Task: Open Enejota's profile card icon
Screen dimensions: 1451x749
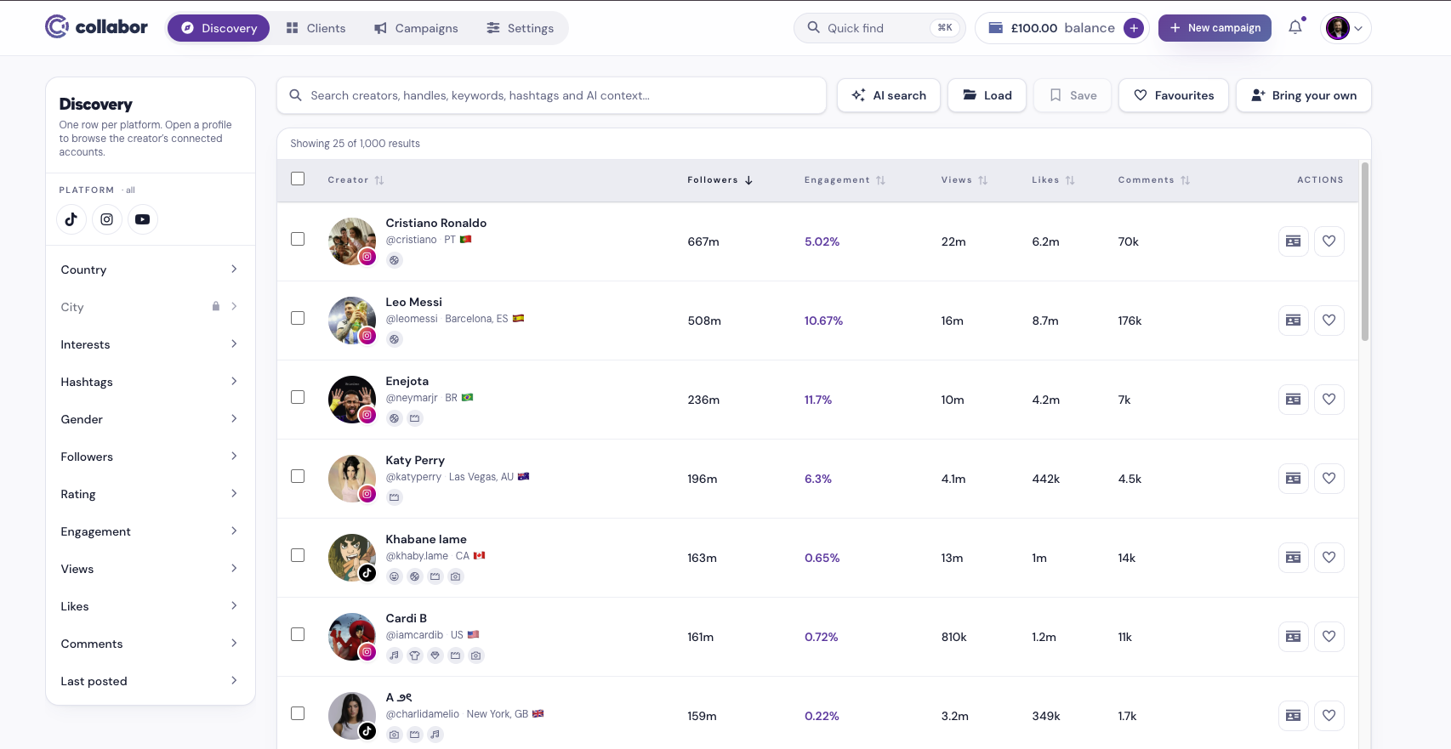Action: point(1294,400)
